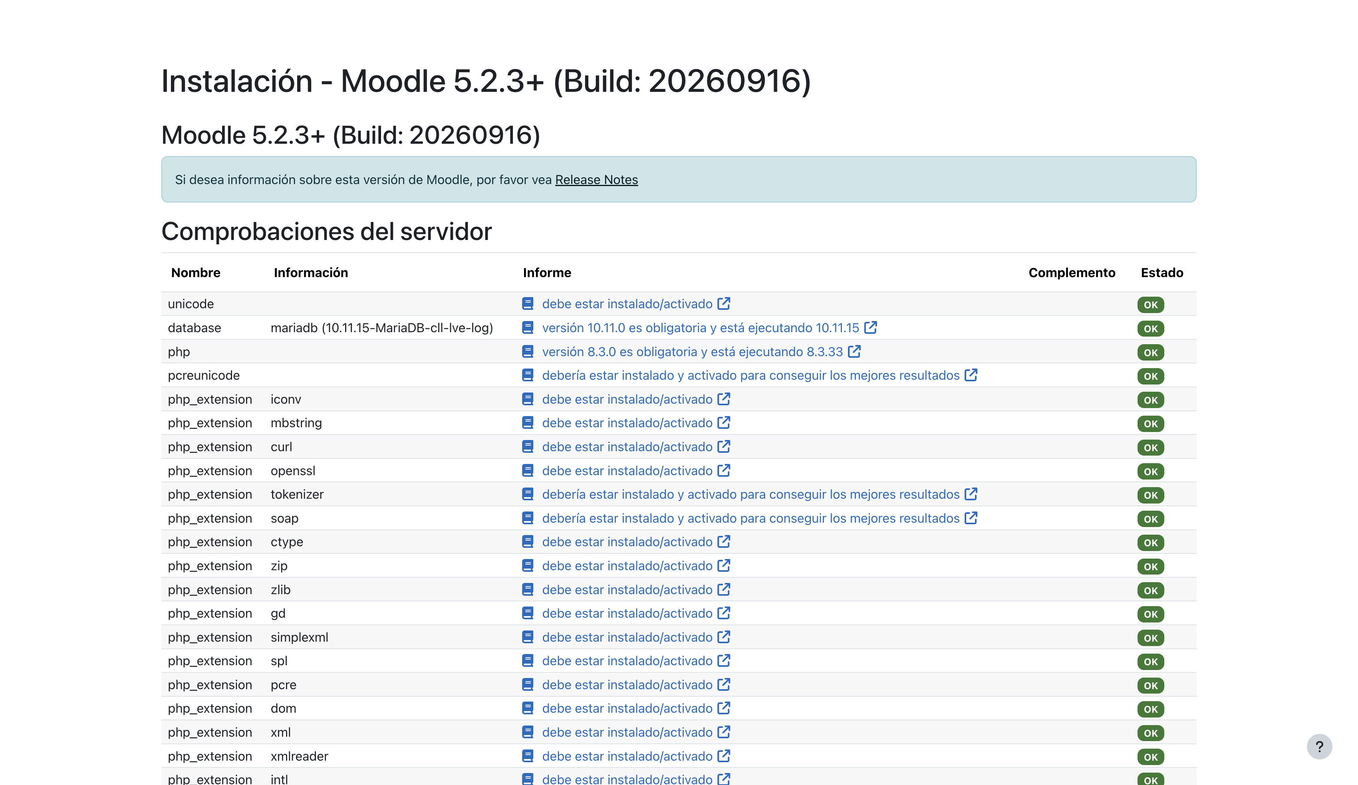
Task: Click external link icon in simplexml row
Action: pos(724,637)
